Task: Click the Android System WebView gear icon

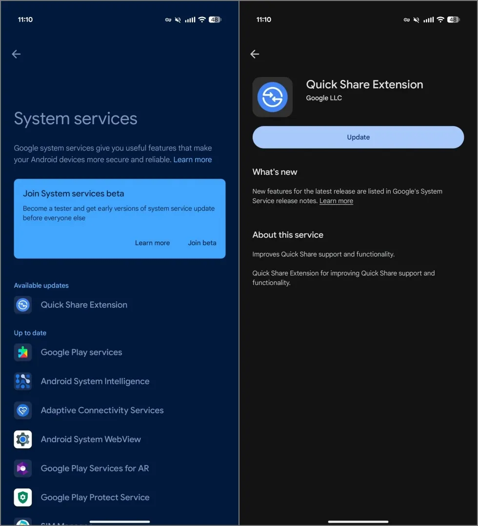Action: pyautogui.click(x=22, y=439)
